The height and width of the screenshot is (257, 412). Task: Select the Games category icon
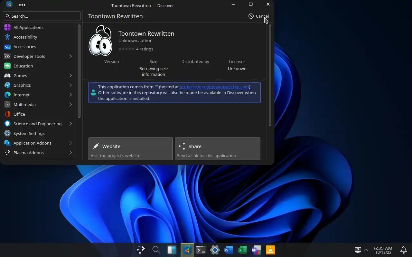[7, 75]
